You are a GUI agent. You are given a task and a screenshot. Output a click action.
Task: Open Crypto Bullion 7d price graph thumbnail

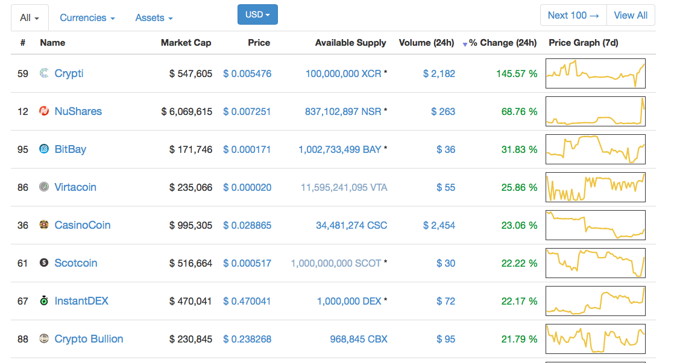point(596,339)
